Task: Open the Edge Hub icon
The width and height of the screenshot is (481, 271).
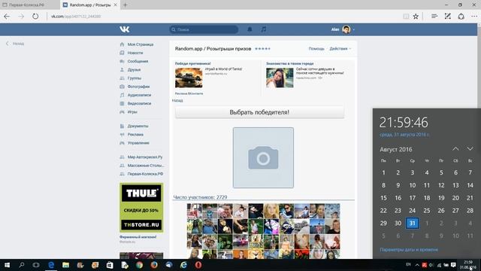Action: [434, 17]
